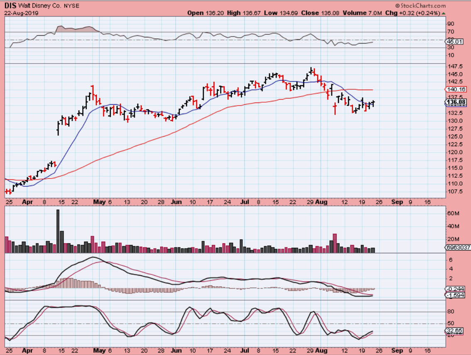Click the DIS ticker symbol
Image resolution: width=471 pixels, height=355 pixels.
pos(10,5)
